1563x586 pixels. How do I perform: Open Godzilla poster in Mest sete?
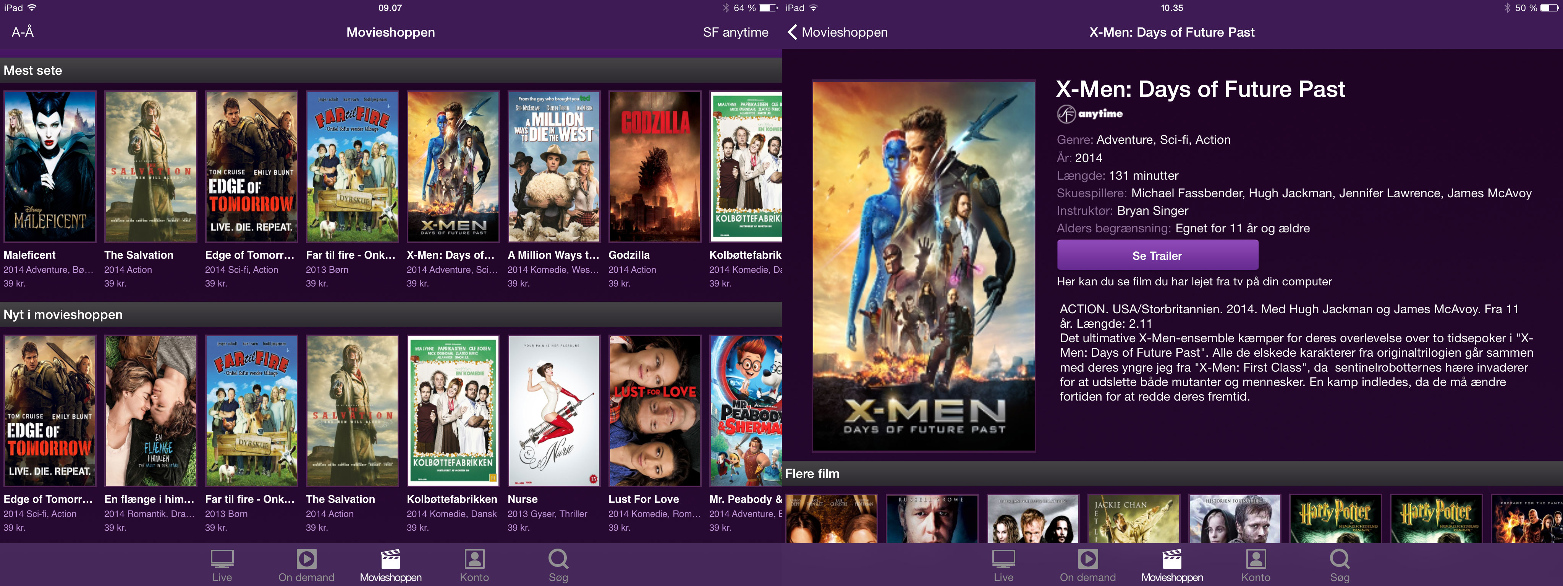pos(655,167)
